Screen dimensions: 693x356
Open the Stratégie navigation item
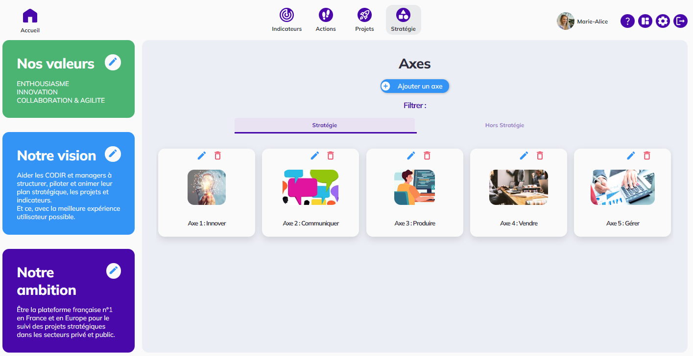pos(403,20)
